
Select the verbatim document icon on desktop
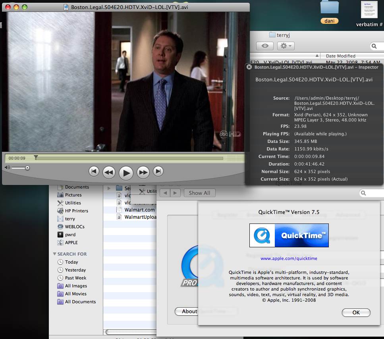[x=369, y=13]
